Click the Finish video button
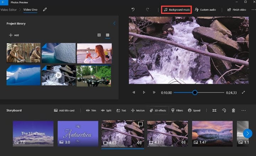This screenshot has height=156, width=256. click(237, 10)
